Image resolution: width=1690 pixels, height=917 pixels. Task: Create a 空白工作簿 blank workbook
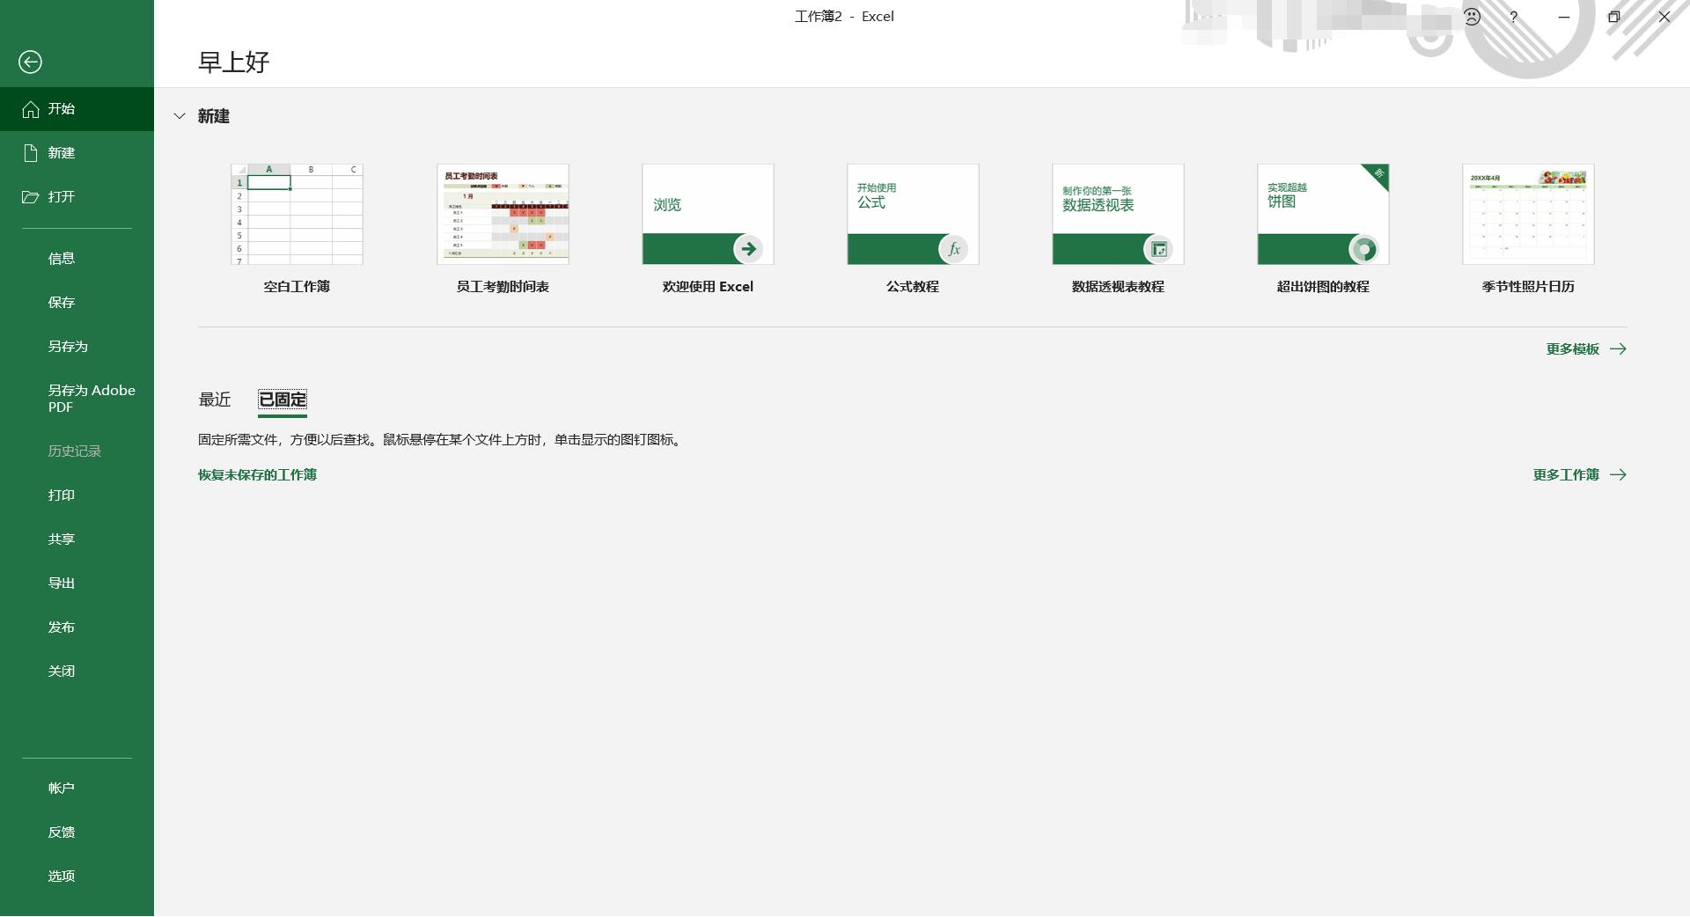point(297,214)
